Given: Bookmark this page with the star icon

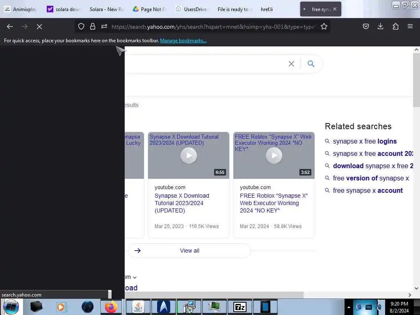Looking at the screenshot, I should (x=324, y=26).
